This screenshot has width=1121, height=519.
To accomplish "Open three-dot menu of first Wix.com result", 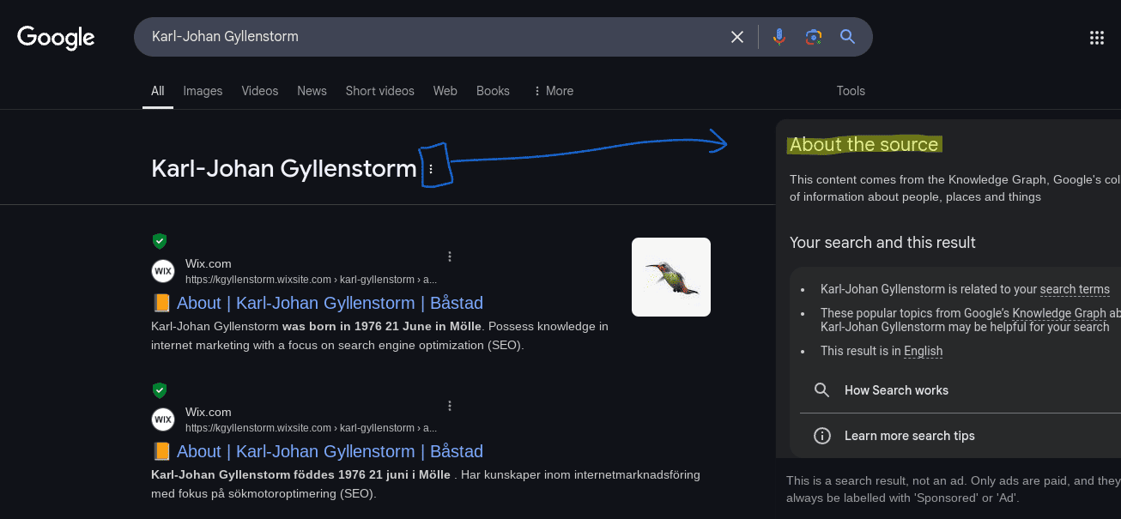I will [450, 256].
